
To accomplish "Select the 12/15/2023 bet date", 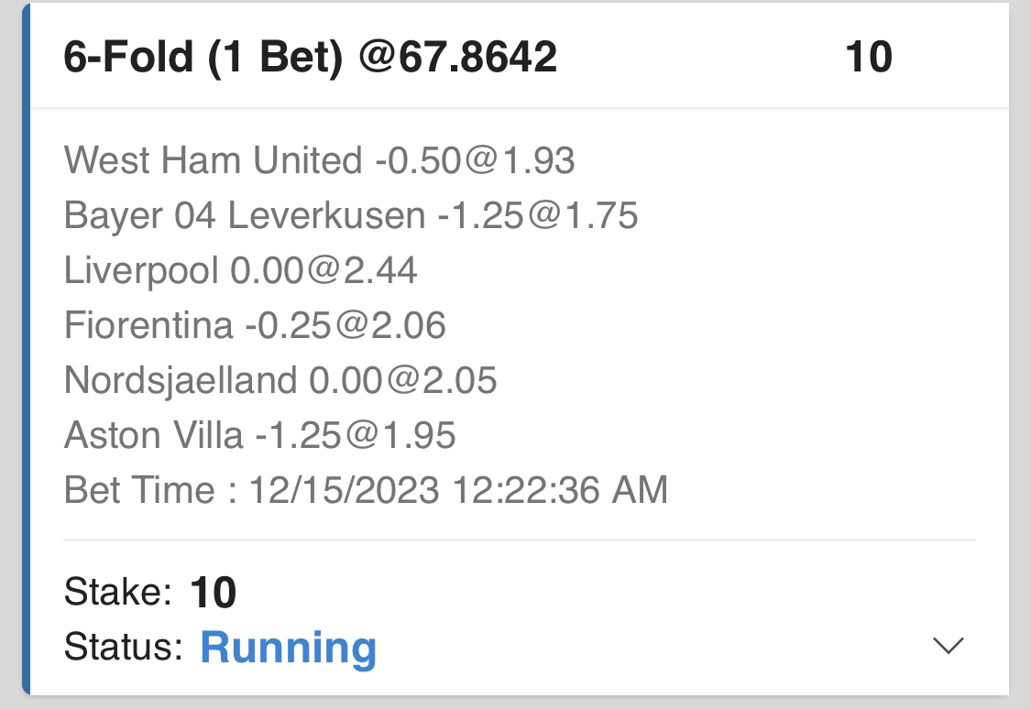I will pos(344,490).
